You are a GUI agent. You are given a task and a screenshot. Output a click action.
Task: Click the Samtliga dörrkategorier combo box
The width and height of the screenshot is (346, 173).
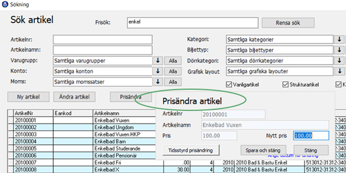click(279, 61)
